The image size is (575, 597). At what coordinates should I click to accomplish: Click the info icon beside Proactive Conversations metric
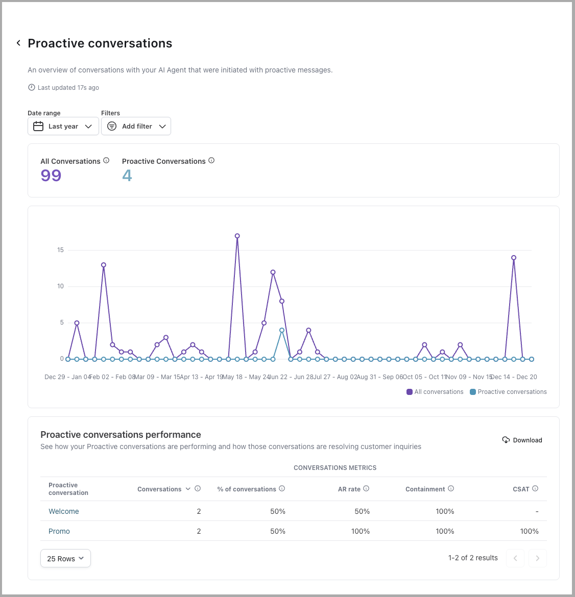211,160
